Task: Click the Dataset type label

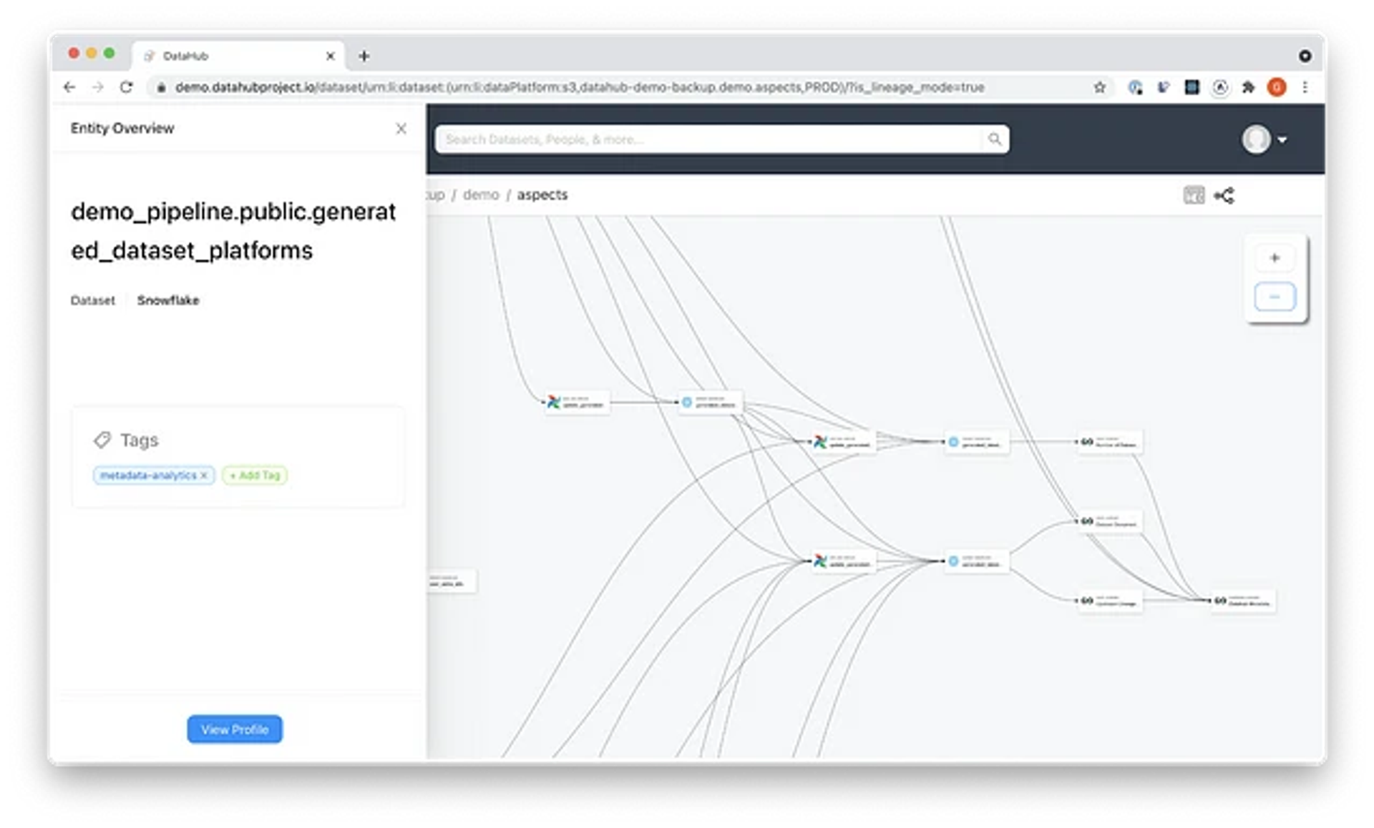Action: tap(92, 300)
